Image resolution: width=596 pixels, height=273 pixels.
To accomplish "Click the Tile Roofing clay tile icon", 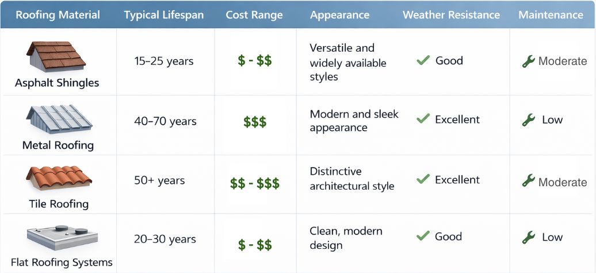I will pyautogui.click(x=57, y=177).
